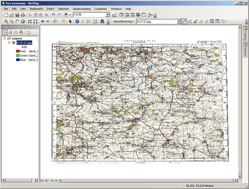Open the Georeferencing dropdown menu
The width and height of the screenshot is (249, 189).
click(x=123, y=21)
